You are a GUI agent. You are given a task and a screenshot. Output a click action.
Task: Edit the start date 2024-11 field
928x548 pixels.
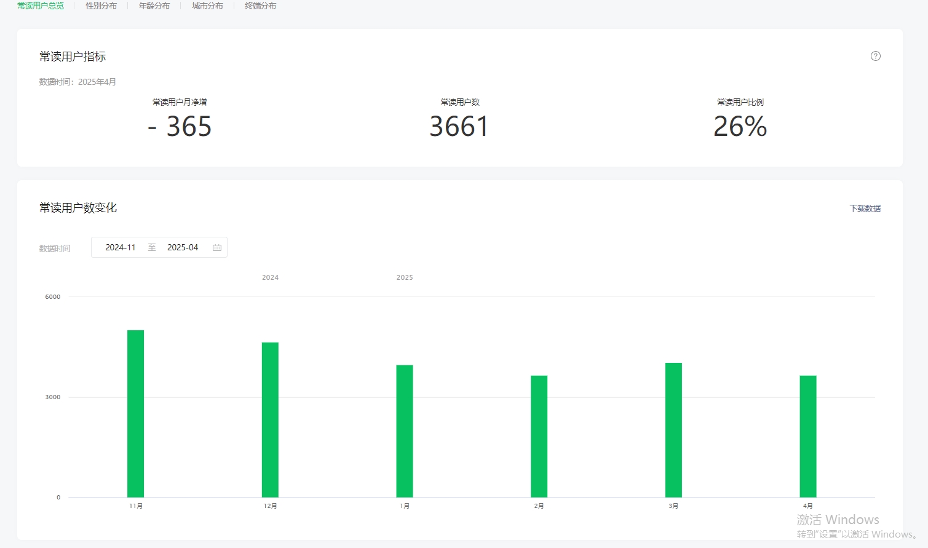tap(121, 247)
